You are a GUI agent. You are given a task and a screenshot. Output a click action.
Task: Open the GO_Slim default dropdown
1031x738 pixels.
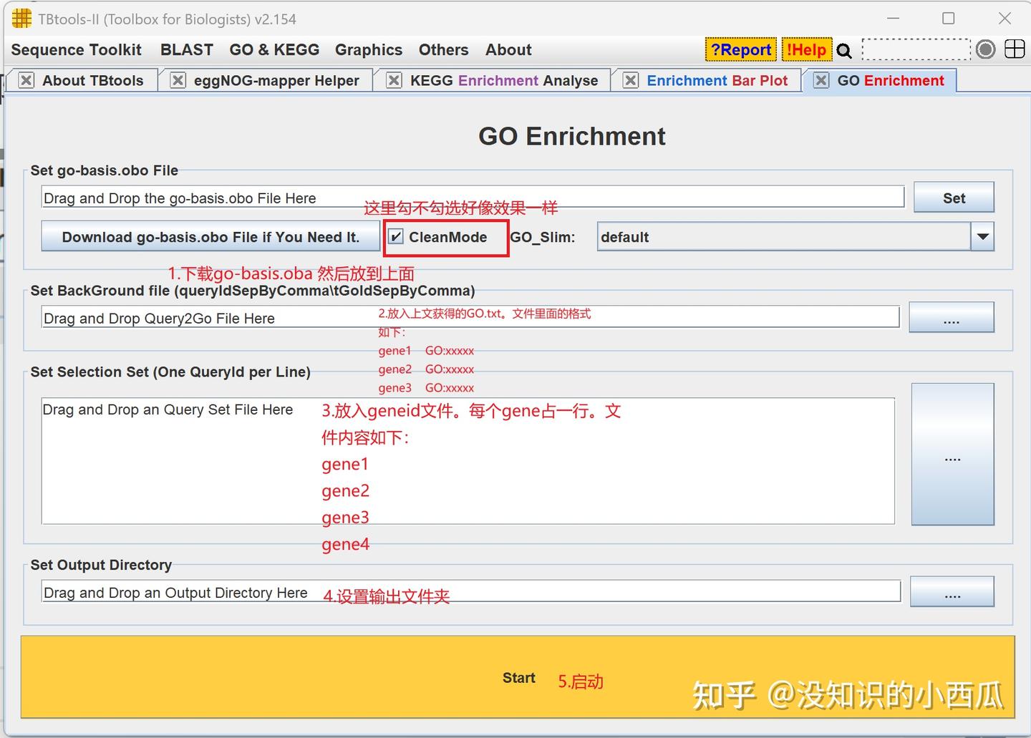(982, 236)
